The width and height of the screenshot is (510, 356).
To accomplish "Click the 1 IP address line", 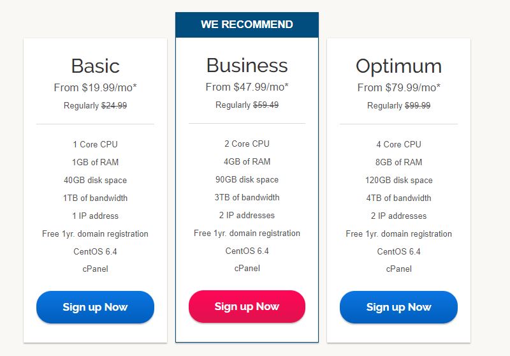I will [x=95, y=216].
